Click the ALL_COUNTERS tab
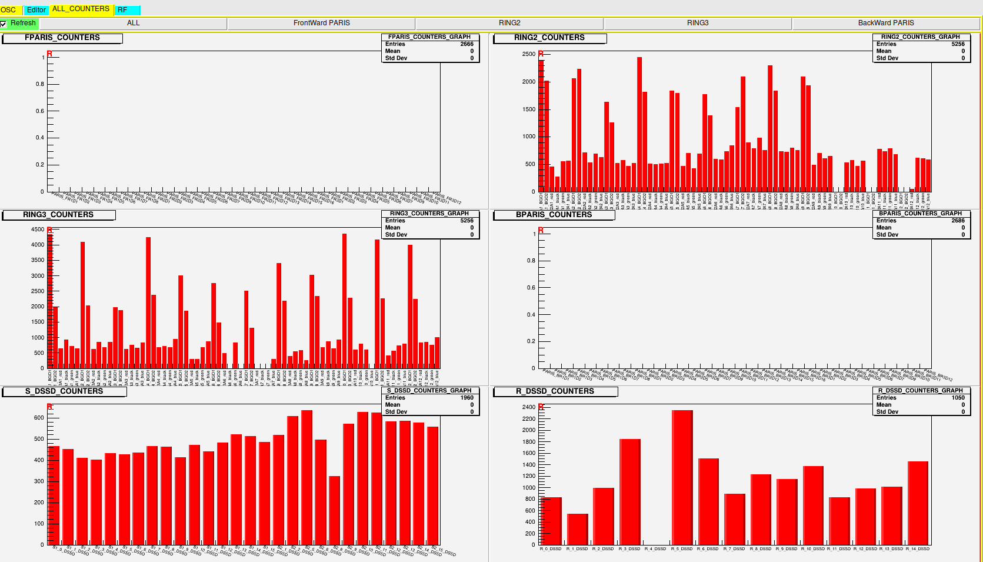 (x=81, y=9)
